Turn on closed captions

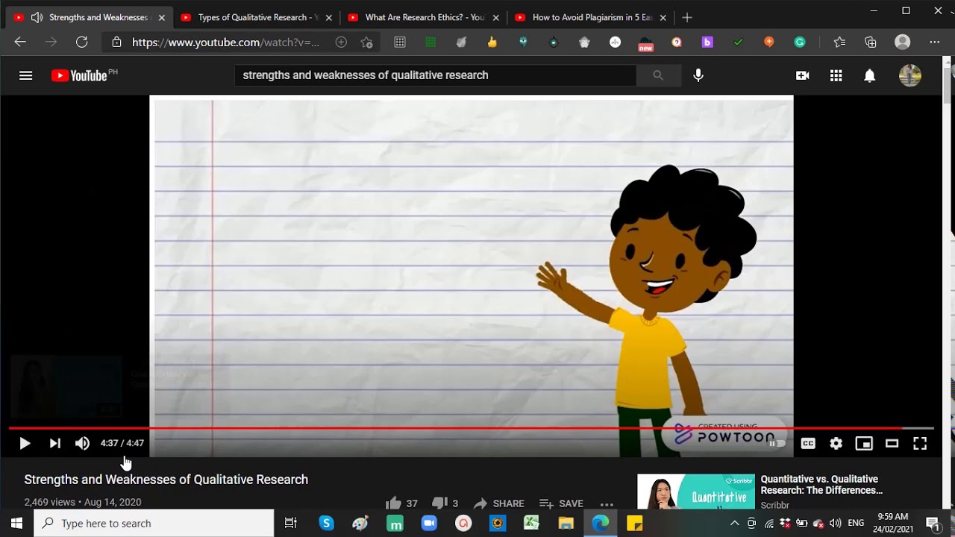point(808,443)
